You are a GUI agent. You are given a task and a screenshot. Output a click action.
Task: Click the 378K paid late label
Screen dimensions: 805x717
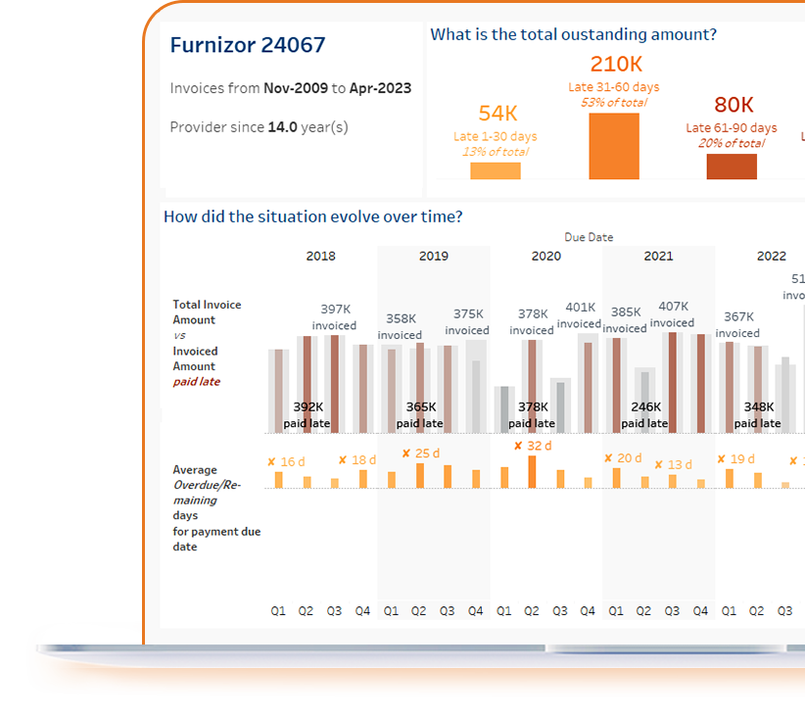[532, 415]
